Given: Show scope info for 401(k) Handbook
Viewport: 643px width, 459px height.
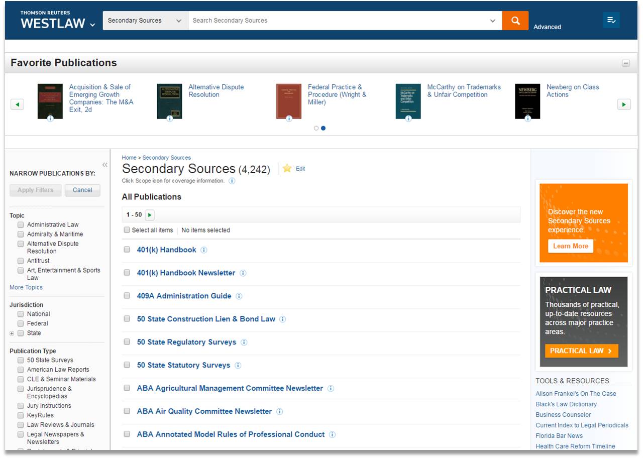Looking at the screenshot, I should pos(204,250).
